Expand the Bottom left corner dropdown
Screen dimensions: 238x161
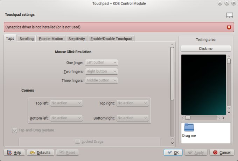click(x=66, y=118)
